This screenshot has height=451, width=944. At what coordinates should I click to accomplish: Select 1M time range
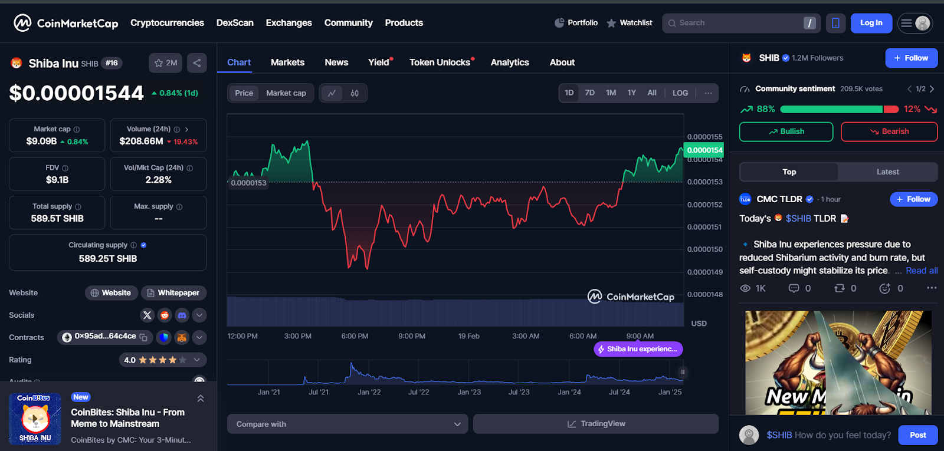[x=611, y=93]
